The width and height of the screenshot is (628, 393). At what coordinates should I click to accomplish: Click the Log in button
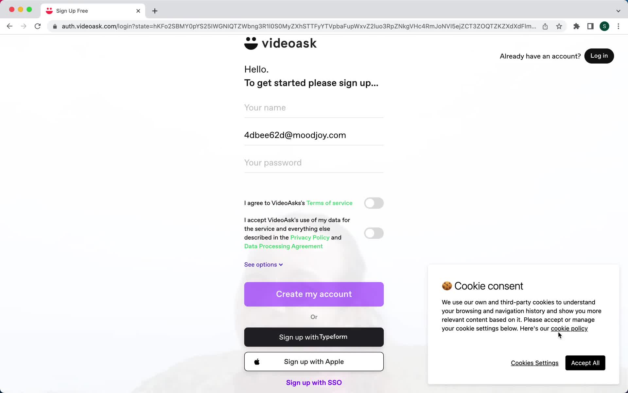click(x=599, y=56)
